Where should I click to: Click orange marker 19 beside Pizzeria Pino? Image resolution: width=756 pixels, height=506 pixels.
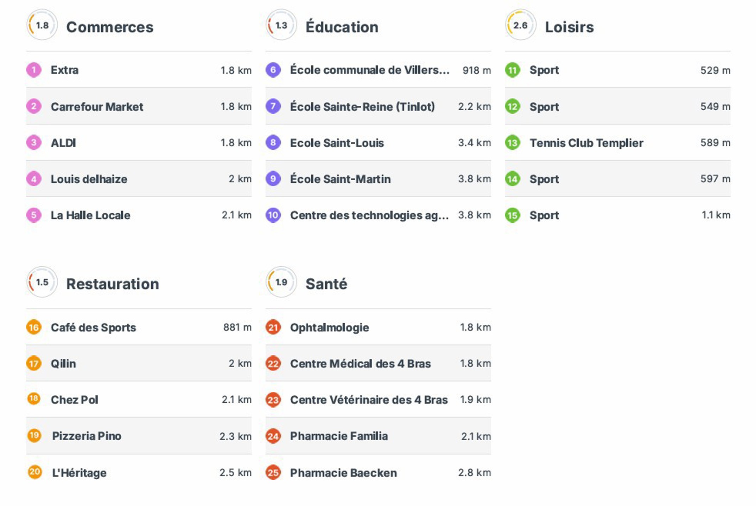(34, 436)
